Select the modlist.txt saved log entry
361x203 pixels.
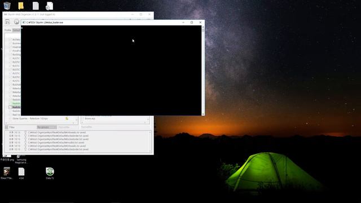56,143
